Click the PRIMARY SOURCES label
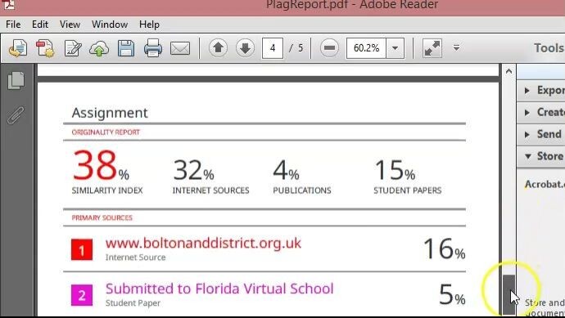Image resolution: width=565 pixels, height=318 pixels. 102,218
